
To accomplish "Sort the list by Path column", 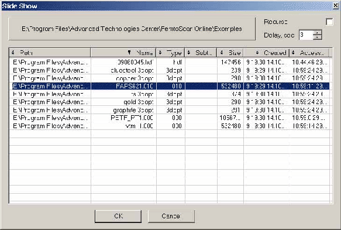I will point(50,53).
